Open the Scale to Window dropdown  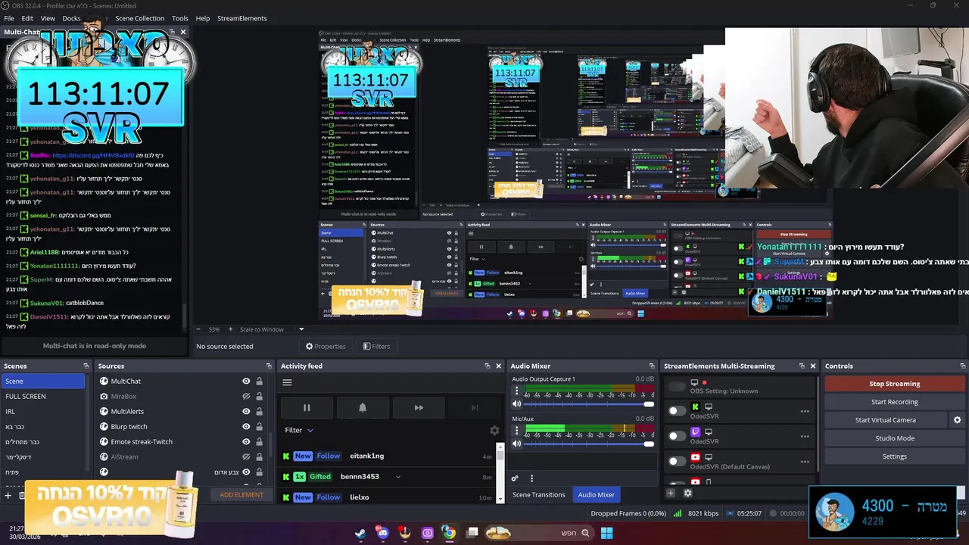(272, 329)
